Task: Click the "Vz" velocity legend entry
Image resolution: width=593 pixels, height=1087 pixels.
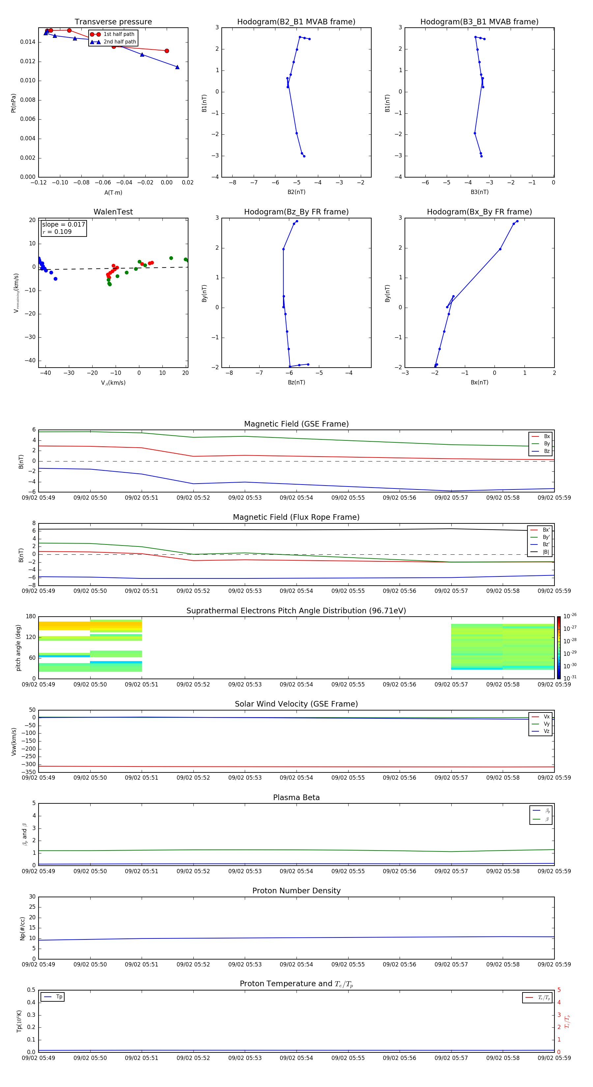Action: (x=541, y=731)
